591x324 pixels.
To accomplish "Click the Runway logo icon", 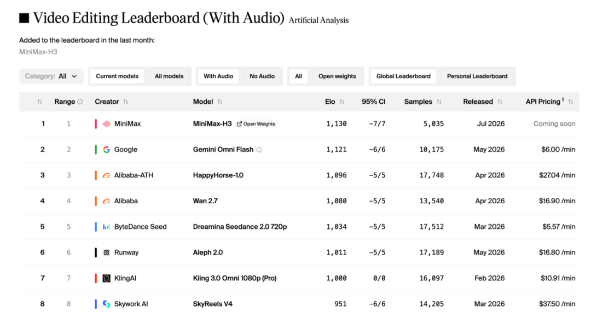I will 107,252.
